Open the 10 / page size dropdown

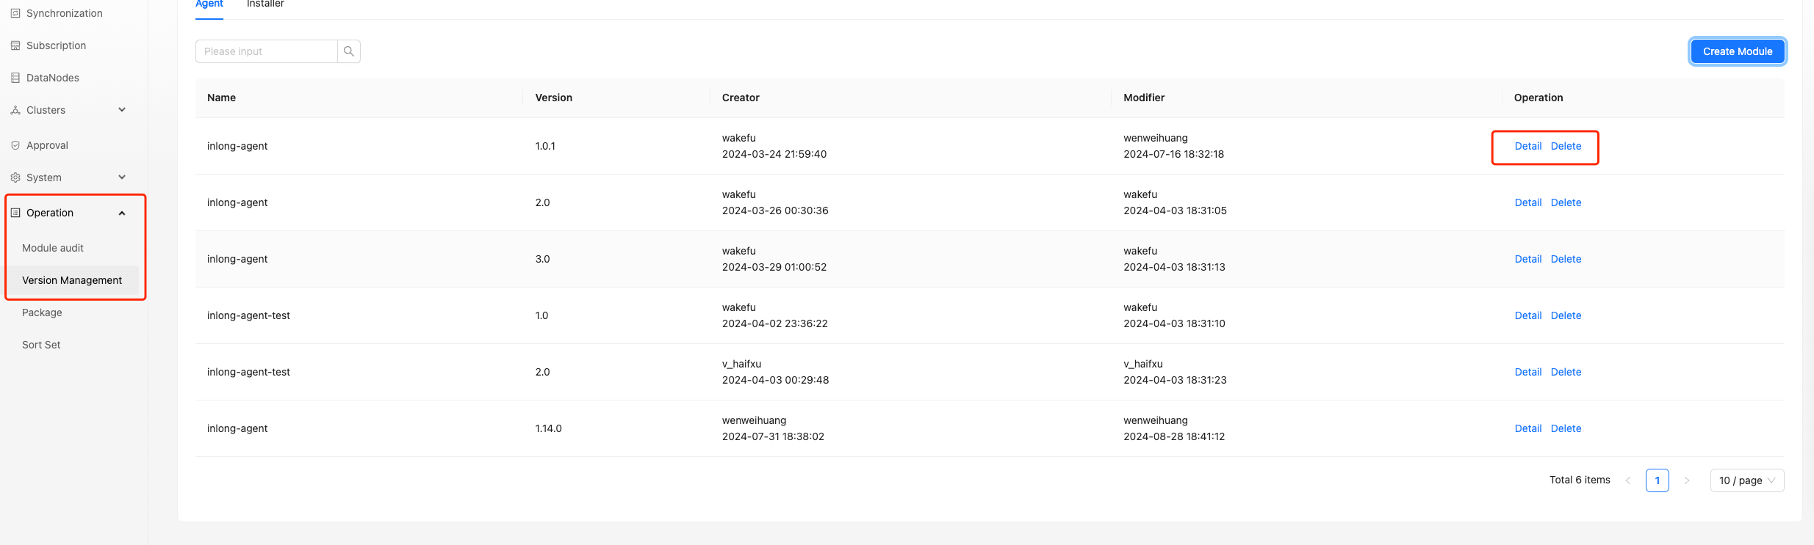pyautogui.click(x=1746, y=480)
